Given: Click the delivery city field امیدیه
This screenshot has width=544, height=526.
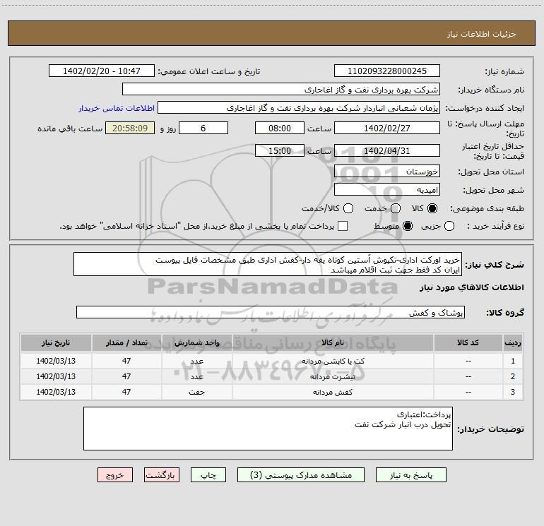Looking at the screenshot, I should point(387,190).
